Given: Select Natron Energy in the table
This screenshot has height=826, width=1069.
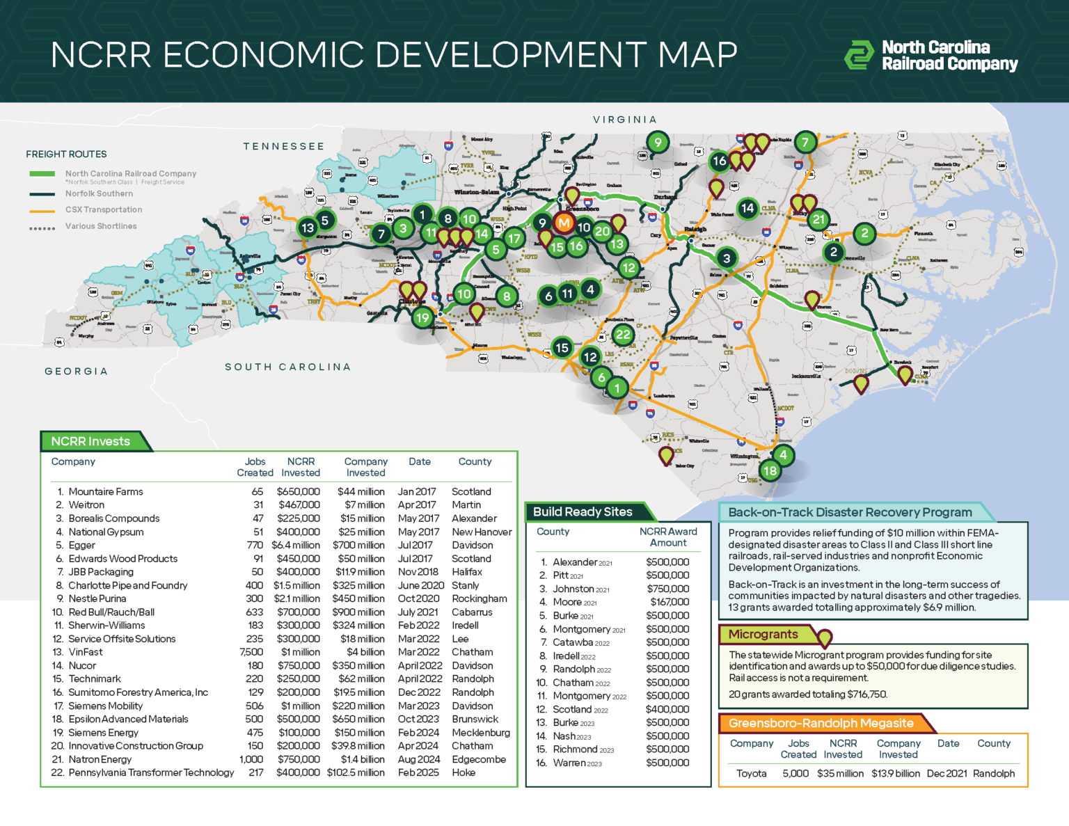Looking at the screenshot, I should pyautogui.click(x=100, y=759).
